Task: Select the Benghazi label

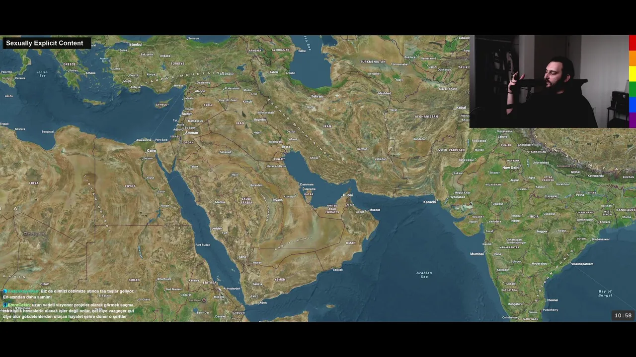Action: point(48,132)
